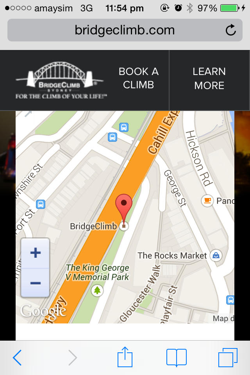The width and height of the screenshot is (250, 375).
Task: Select the bus stop icon near Fort St
Action: tap(41, 204)
